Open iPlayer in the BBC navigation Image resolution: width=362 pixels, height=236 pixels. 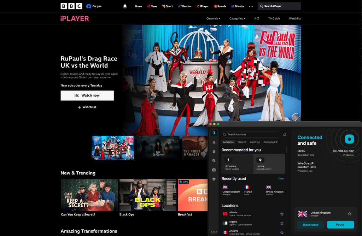(203, 6)
